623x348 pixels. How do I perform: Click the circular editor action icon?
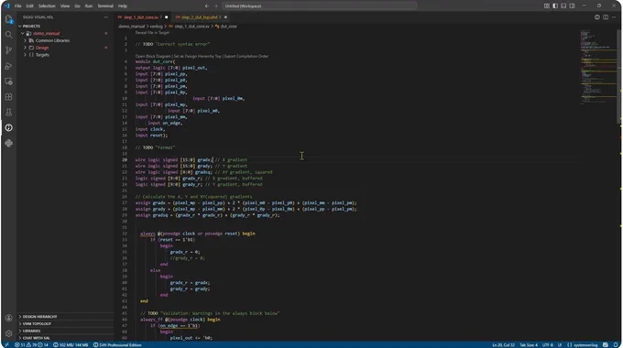(x=597, y=17)
